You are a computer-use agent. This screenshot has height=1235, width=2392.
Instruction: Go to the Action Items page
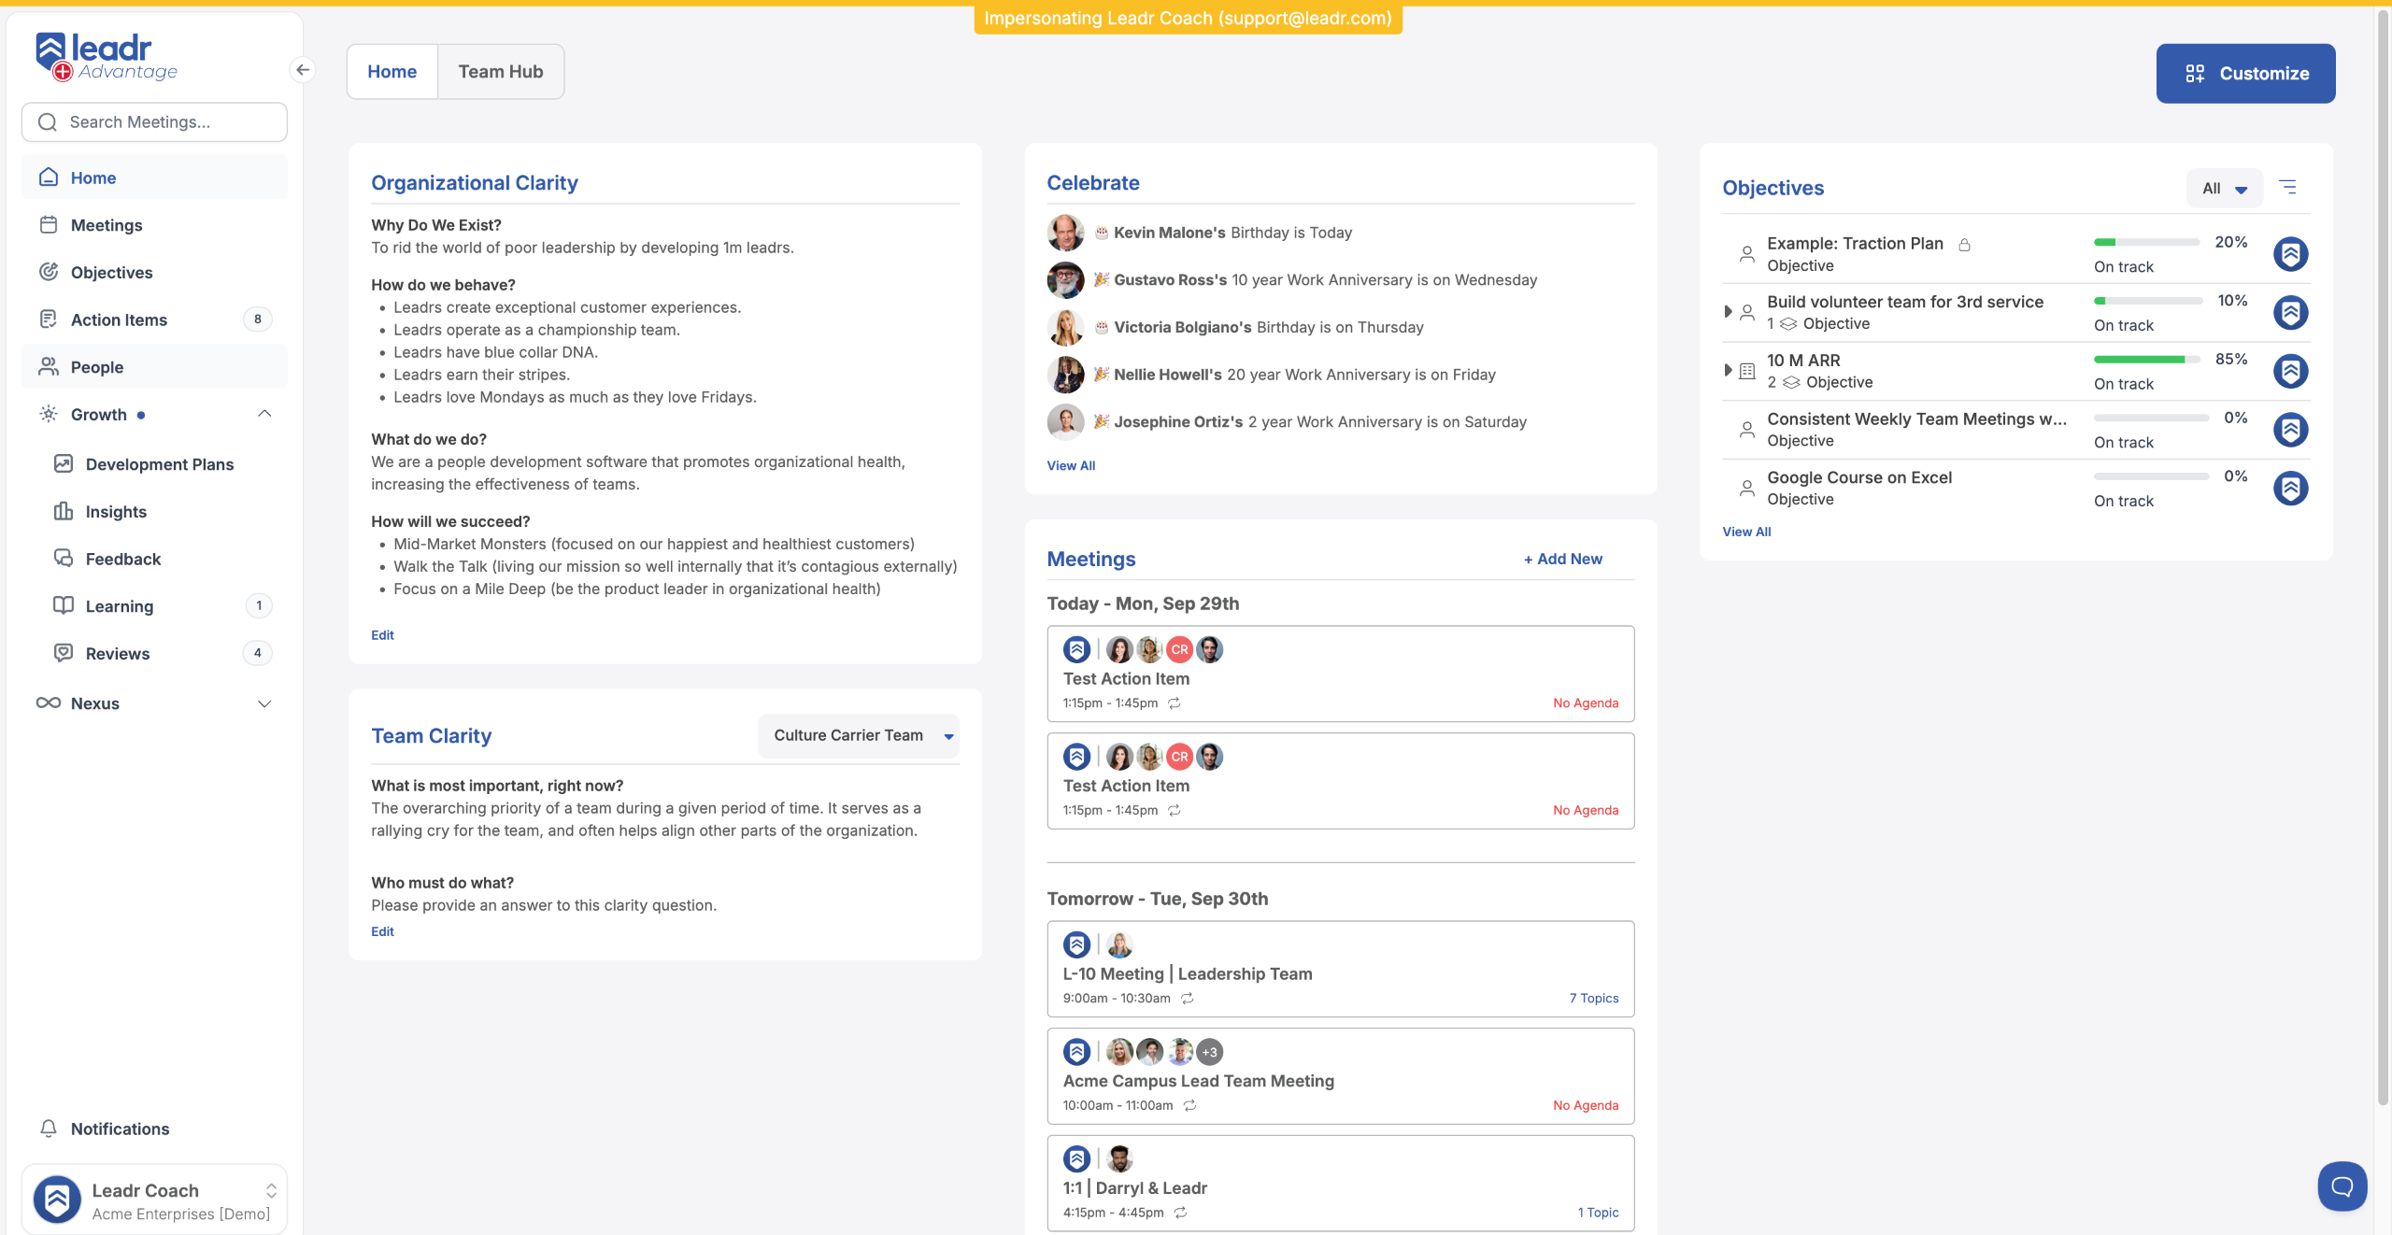point(119,319)
